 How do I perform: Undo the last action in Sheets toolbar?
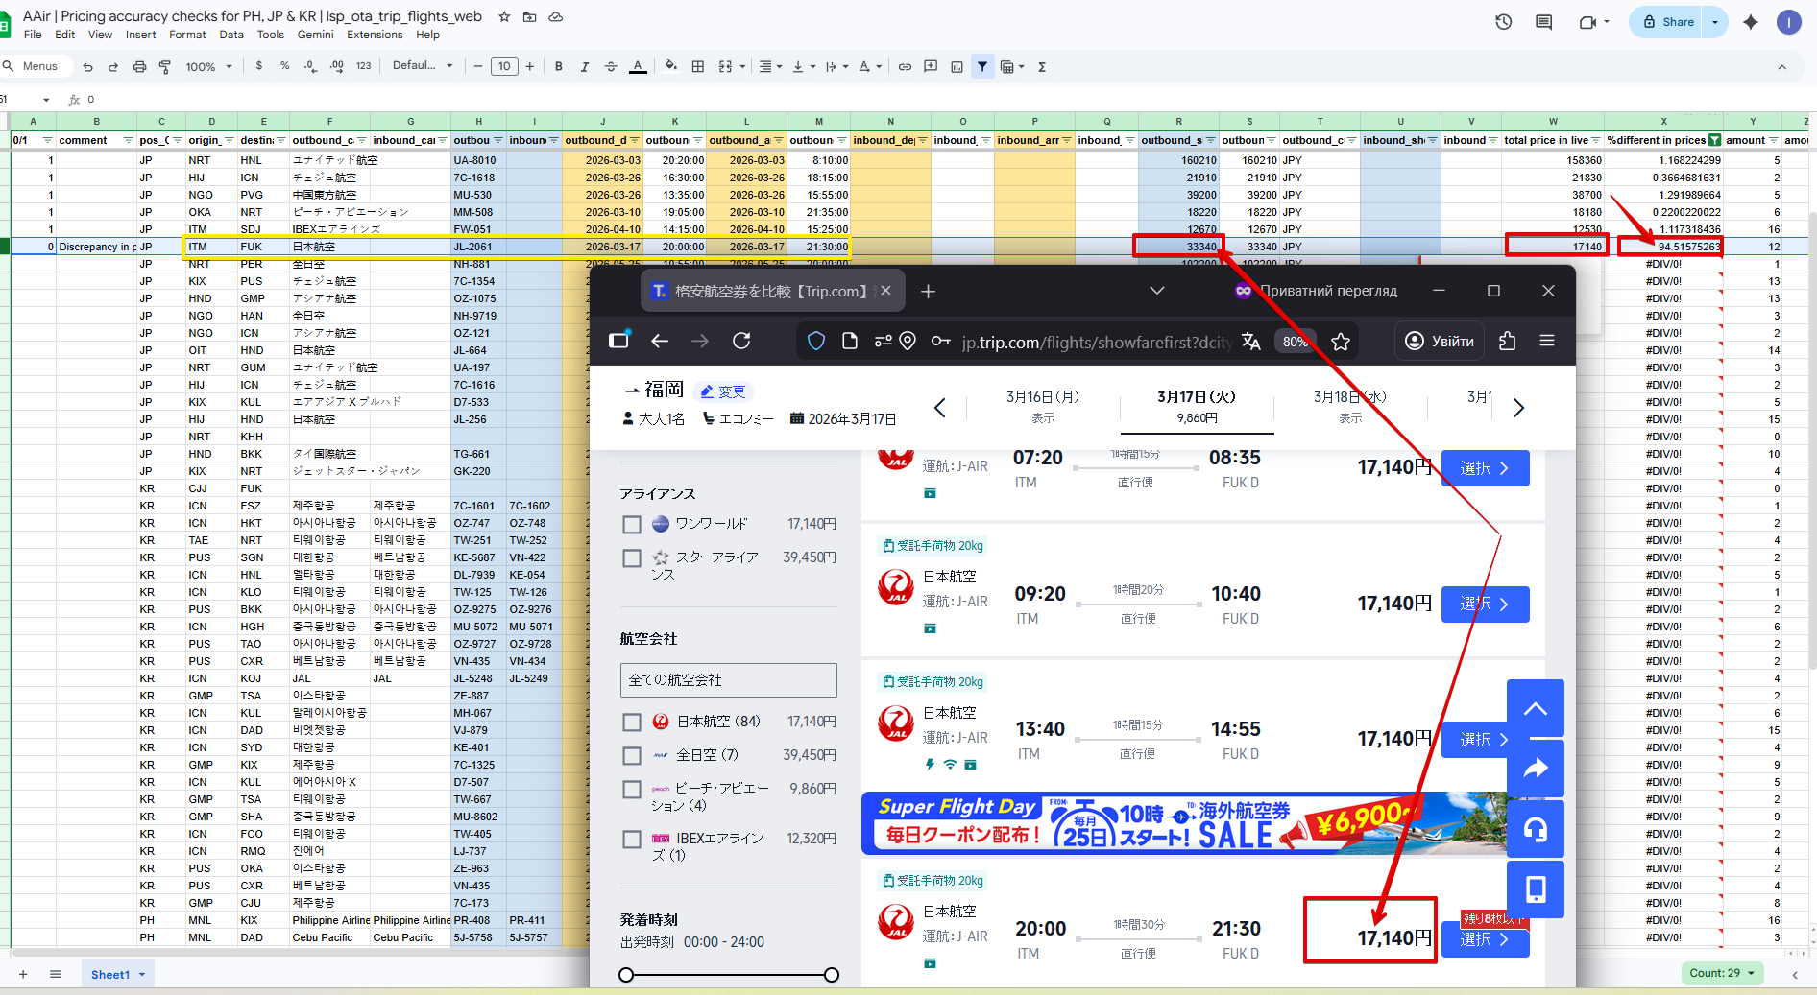tap(88, 67)
